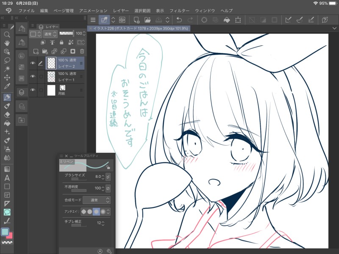Hide レイヤー 1 with its eye icon
Screen dimensions: 339x254
[33, 77]
